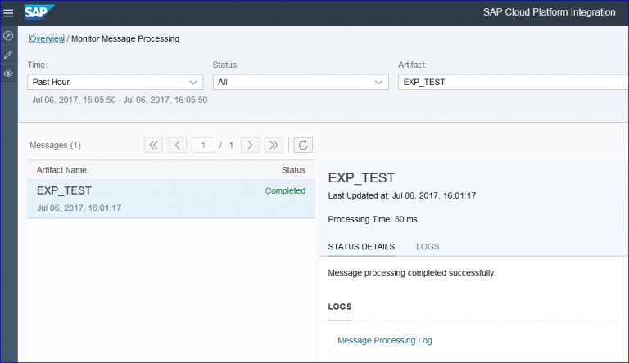Click the SAP logo
The image size is (629, 363).
[x=39, y=12]
